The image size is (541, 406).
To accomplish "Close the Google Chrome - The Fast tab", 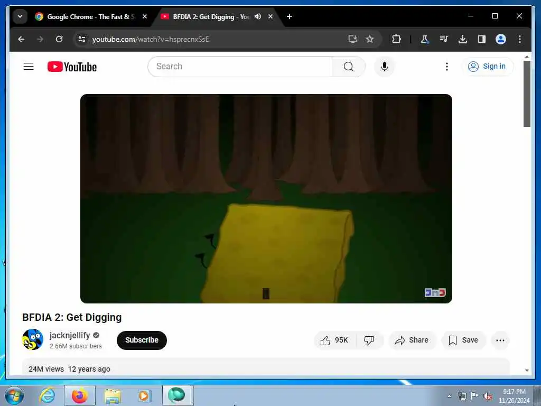I will (145, 16).
